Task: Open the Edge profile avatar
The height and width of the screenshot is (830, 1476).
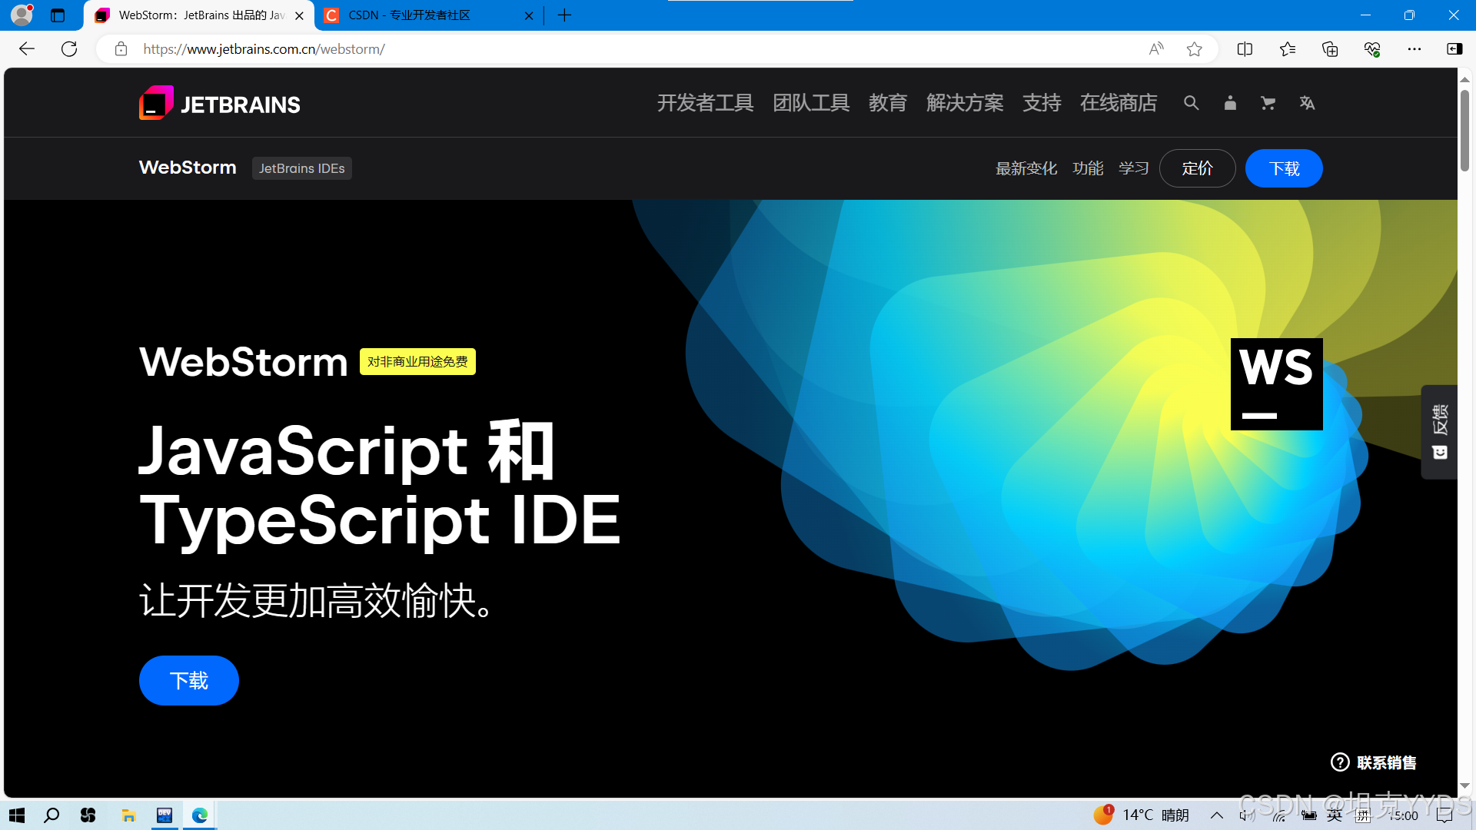Action: click(22, 15)
